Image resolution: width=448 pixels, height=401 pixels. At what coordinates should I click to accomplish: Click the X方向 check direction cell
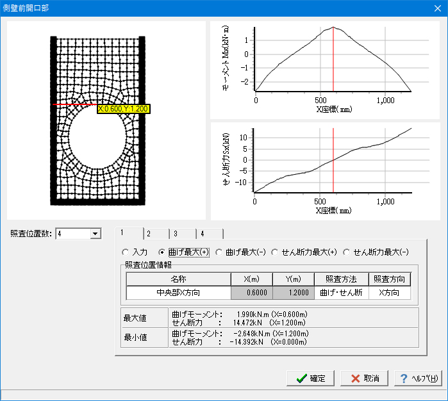390,293
